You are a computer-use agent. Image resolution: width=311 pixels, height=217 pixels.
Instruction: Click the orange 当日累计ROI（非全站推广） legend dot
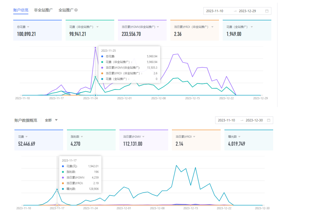click(102, 73)
